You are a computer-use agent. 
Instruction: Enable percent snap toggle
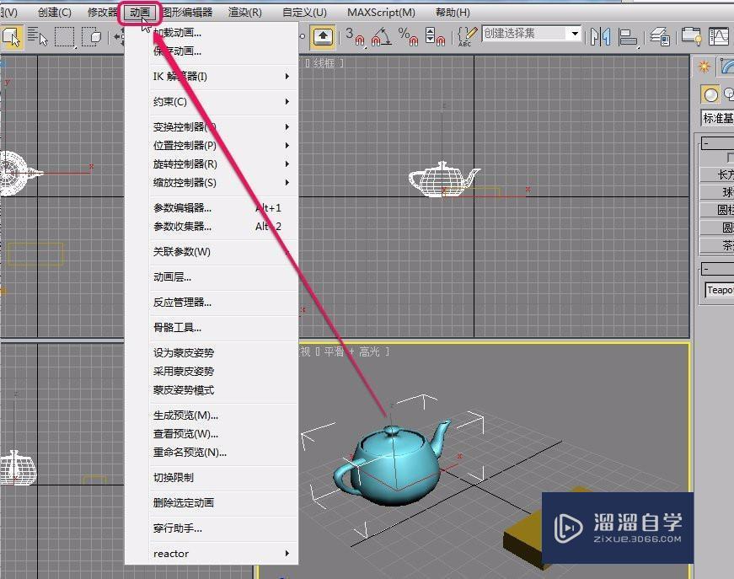pos(405,36)
